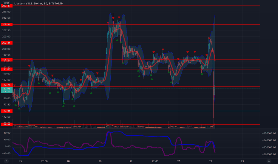Click the 205.00 price axis value
278x164 pixels.
(6, 37)
